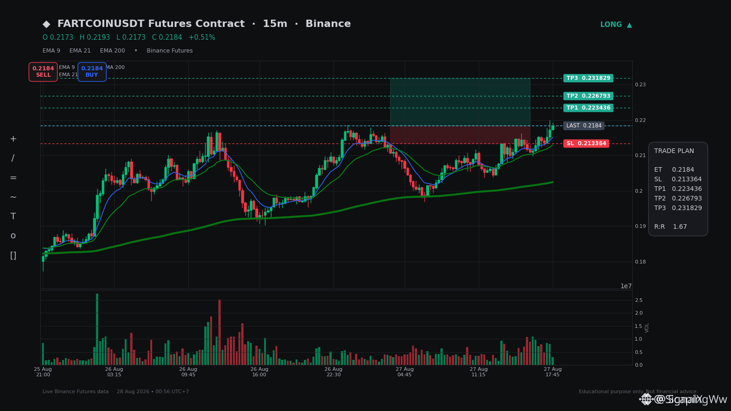
Task: Click the EMA 200 label in header row
Action: tap(112, 51)
